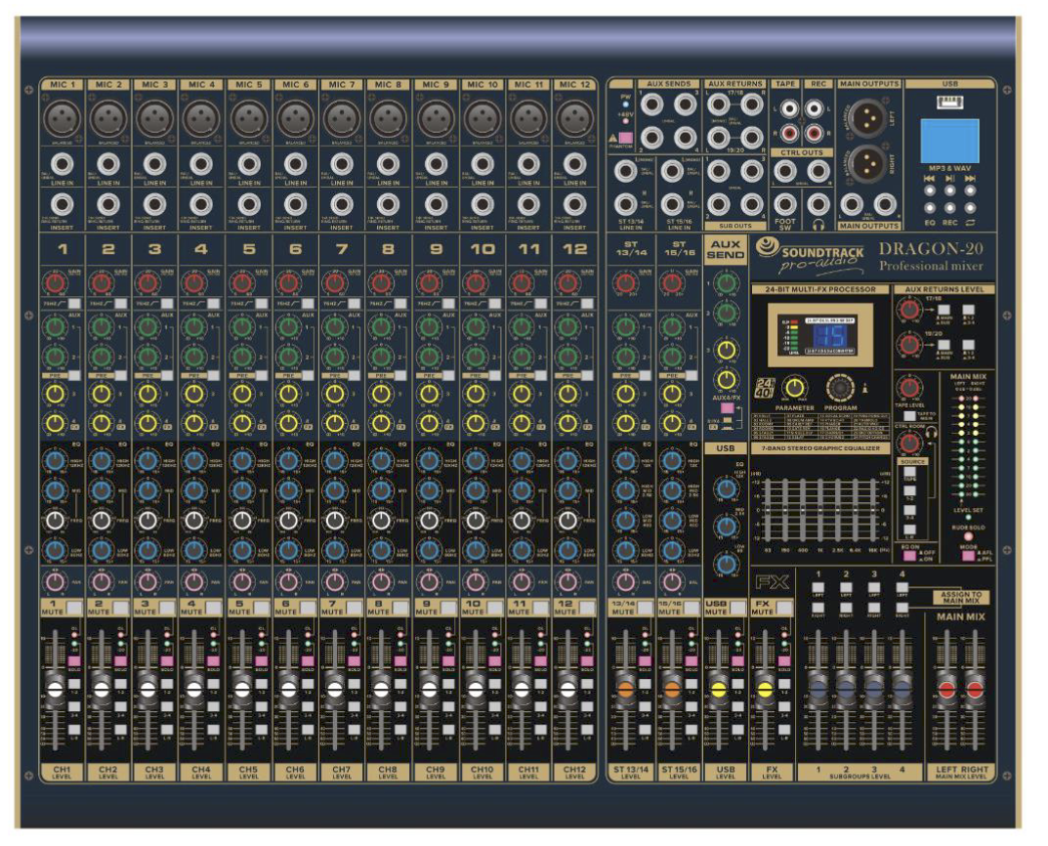Click the channel 3 LINE IN jack
This screenshot has width=1048, height=846.
[x=154, y=164]
